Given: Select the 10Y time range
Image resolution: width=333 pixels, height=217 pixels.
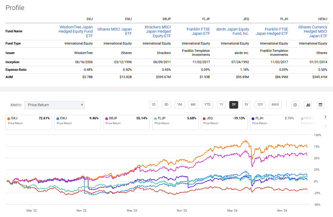Looking at the screenshot, I should tap(260, 104).
